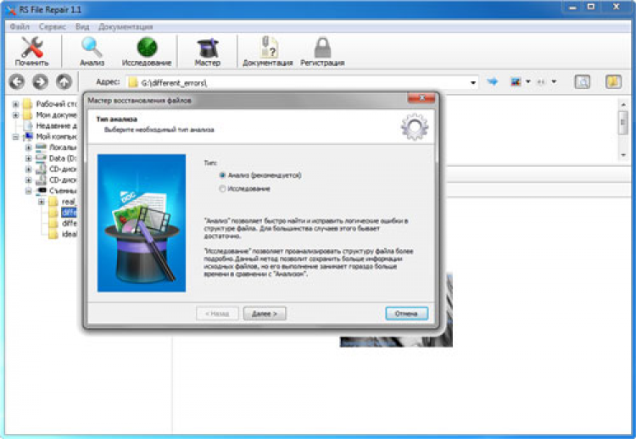Open the Вид menu

[x=82, y=27]
